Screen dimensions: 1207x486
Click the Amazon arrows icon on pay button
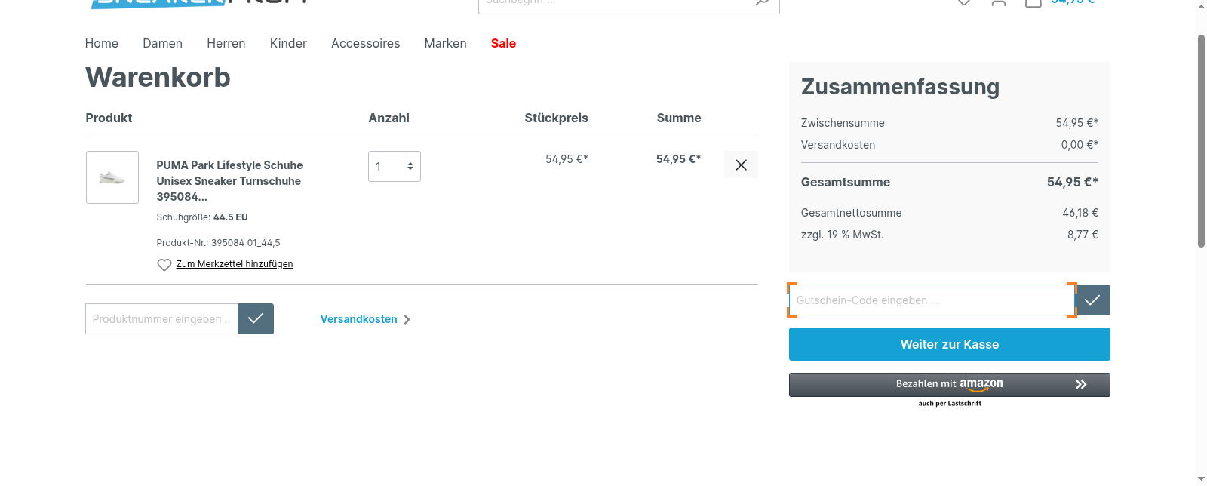[x=1082, y=384]
